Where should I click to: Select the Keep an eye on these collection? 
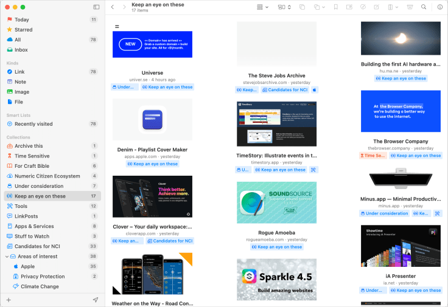pyautogui.click(x=52, y=196)
